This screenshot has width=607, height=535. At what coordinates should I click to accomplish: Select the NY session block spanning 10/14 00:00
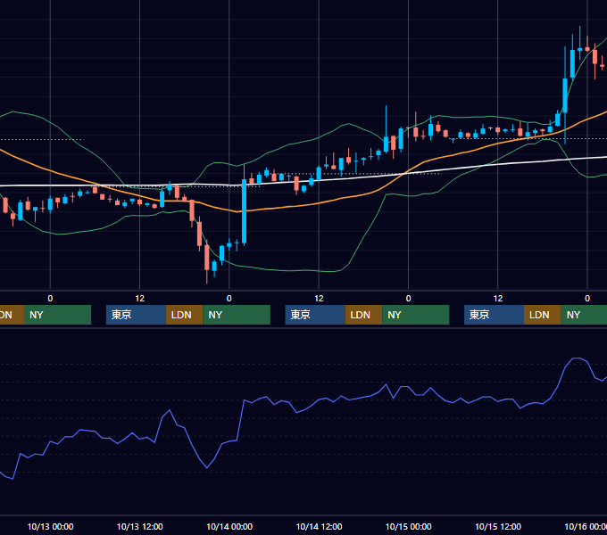237,315
